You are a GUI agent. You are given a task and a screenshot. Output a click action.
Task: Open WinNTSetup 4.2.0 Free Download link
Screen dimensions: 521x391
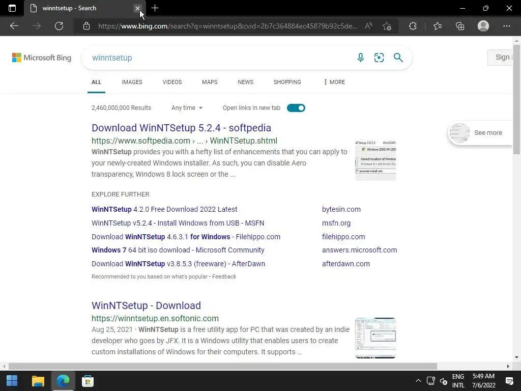coord(164,209)
